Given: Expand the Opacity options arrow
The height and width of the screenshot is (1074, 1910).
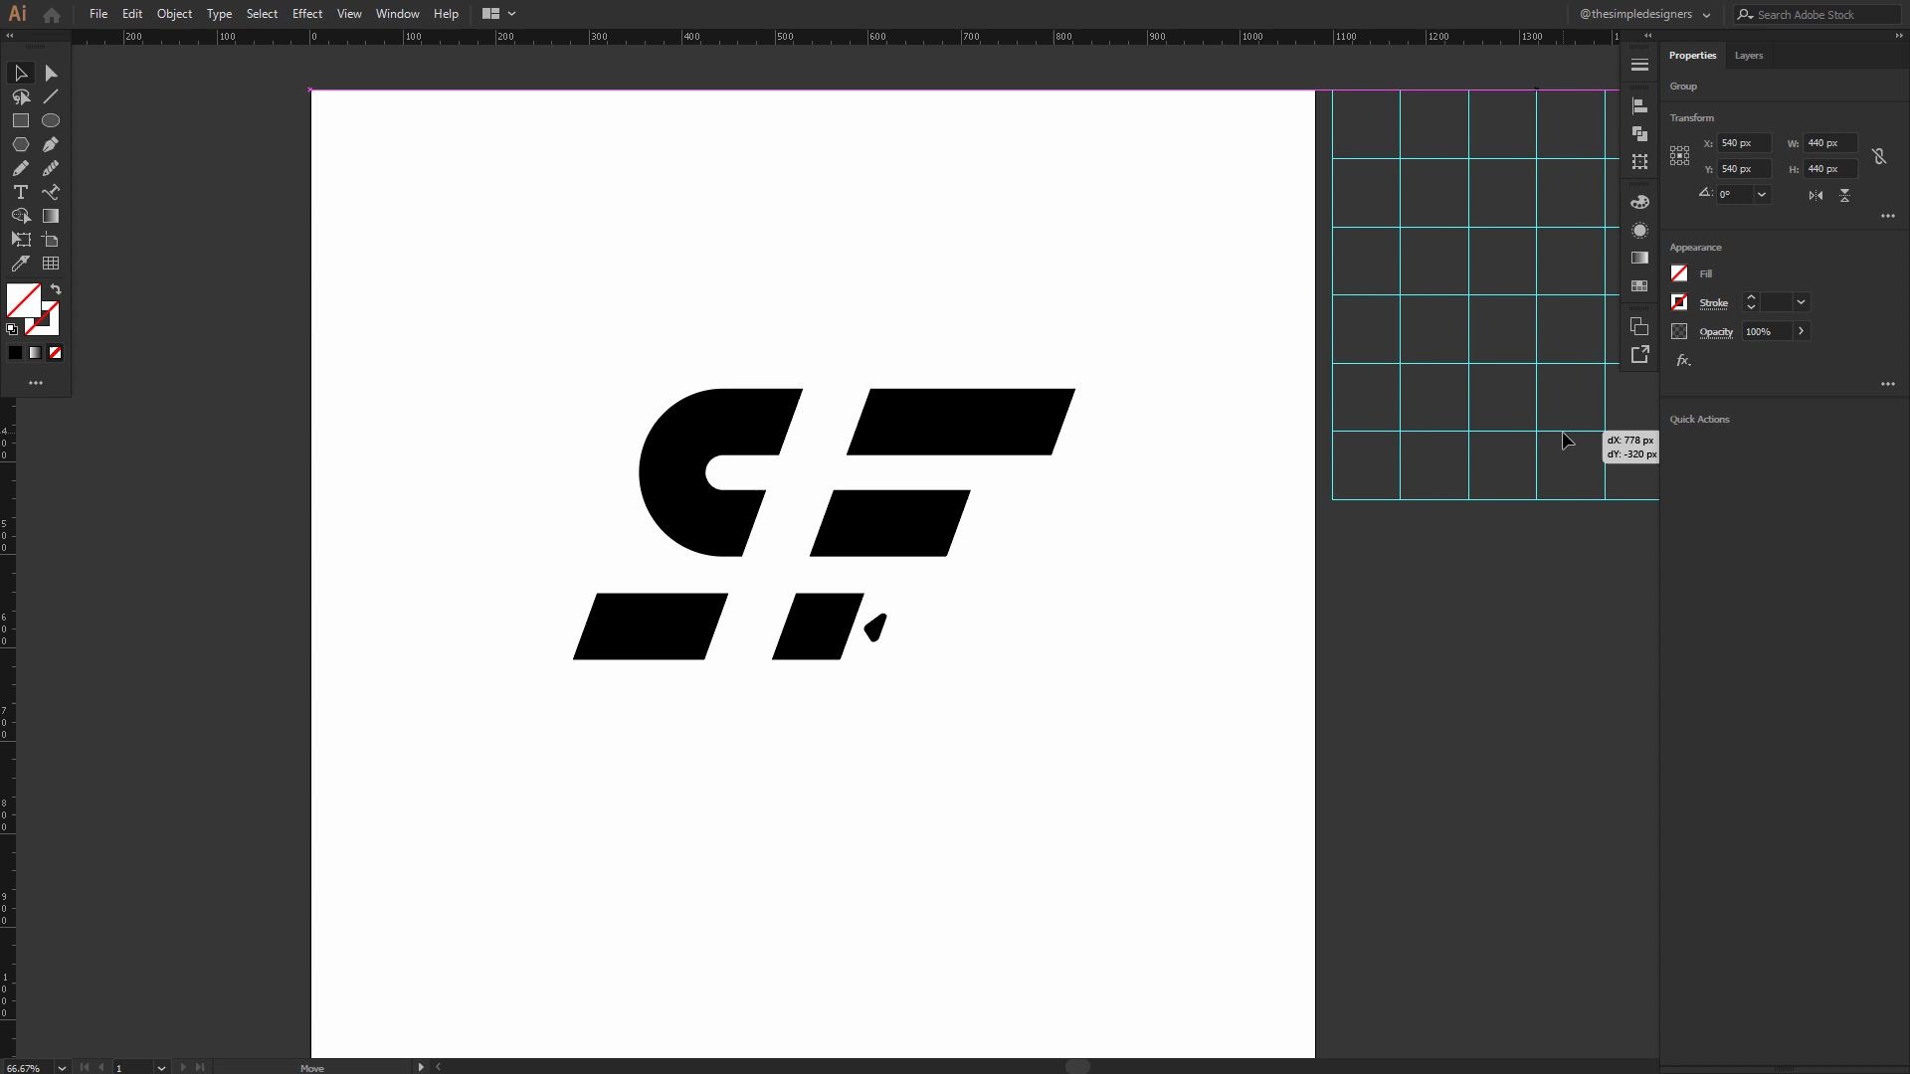Looking at the screenshot, I should (x=1802, y=332).
